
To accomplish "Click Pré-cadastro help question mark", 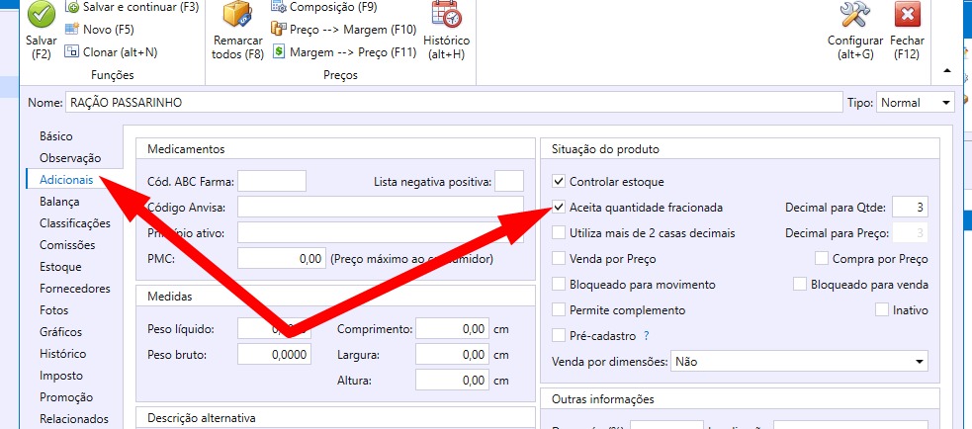I will coord(646,336).
